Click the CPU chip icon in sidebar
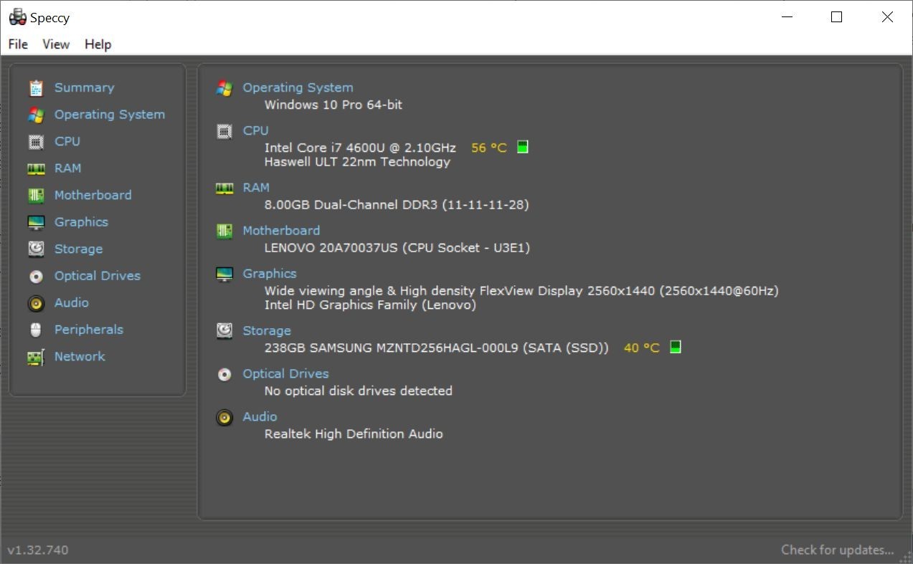 pos(36,142)
